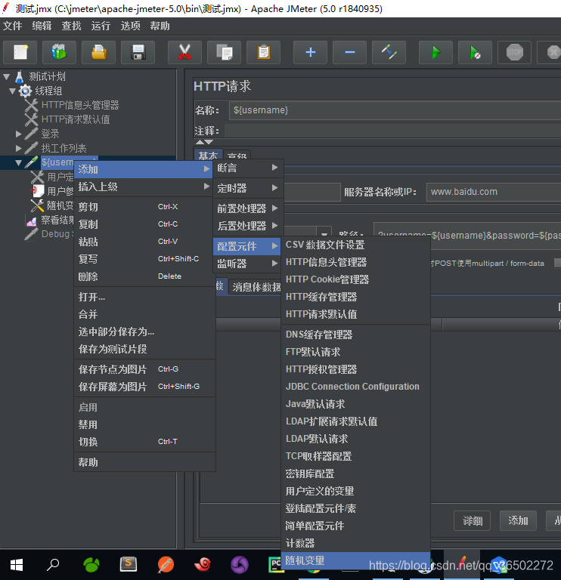Open the 后置处理器 submenu
Screen dimensions: 561x580
(248, 226)
